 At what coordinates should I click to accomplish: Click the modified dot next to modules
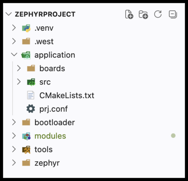[173, 136]
